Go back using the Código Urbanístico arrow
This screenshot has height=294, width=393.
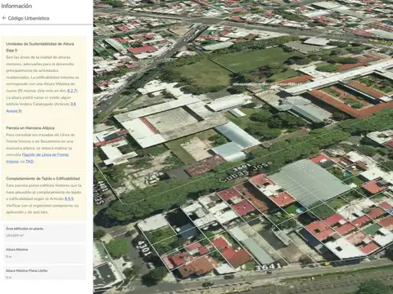click(4, 18)
